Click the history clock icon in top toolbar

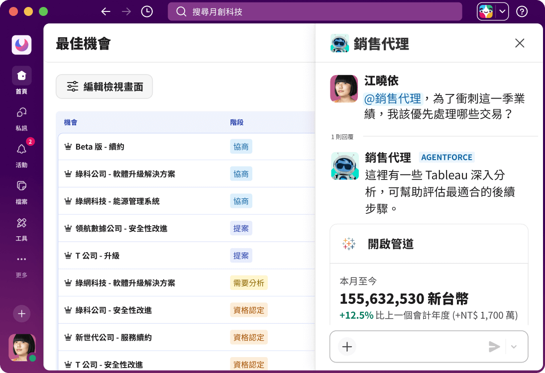point(146,11)
